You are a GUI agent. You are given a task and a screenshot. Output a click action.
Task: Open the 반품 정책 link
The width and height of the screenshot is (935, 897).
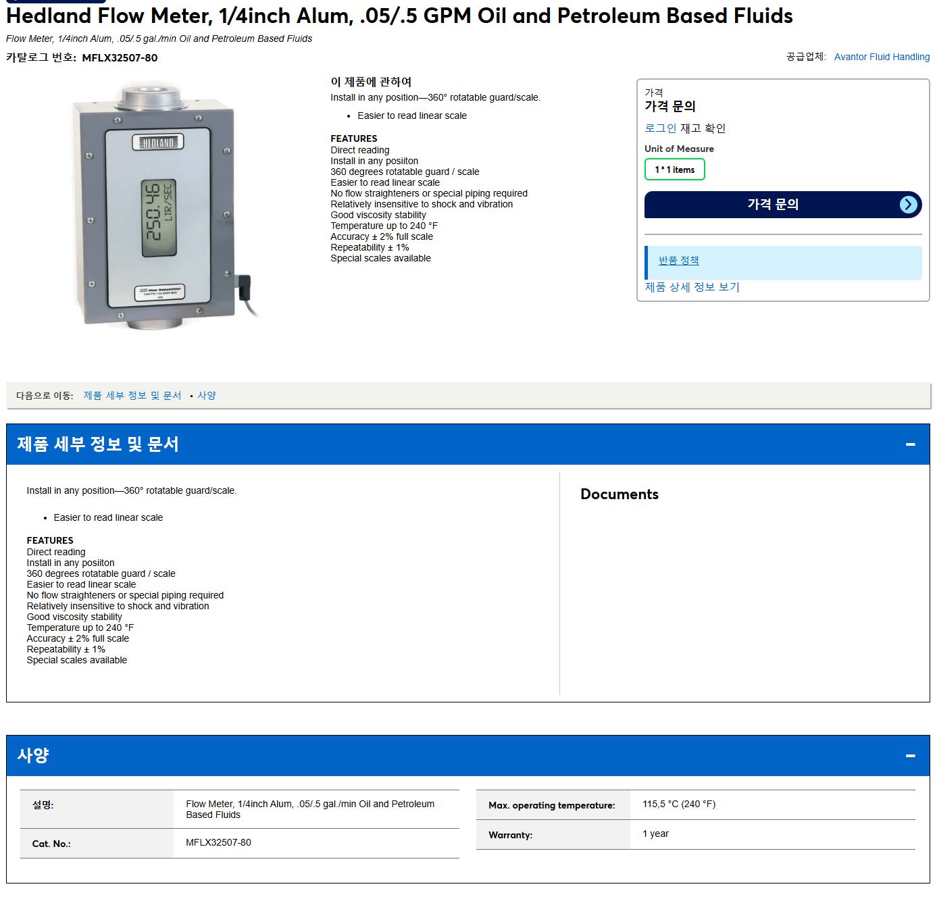click(x=678, y=260)
